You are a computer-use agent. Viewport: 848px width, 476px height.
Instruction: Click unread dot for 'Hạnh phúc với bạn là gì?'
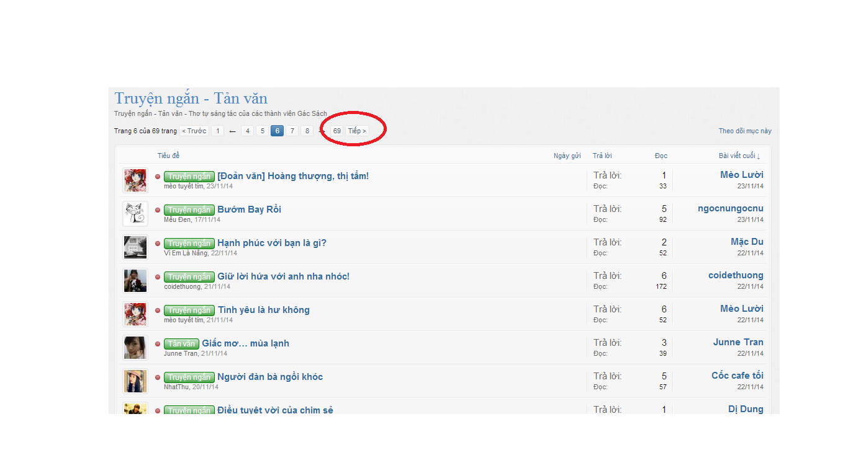(x=158, y=244)
